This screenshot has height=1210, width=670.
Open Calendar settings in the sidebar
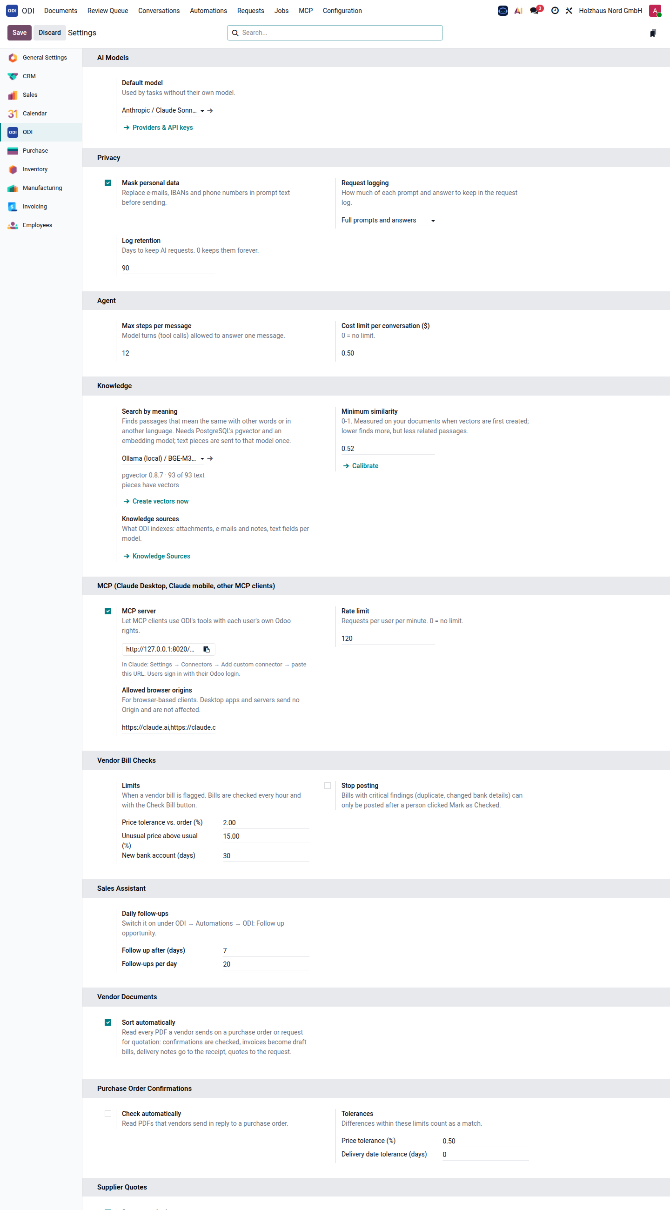(41, 113)
